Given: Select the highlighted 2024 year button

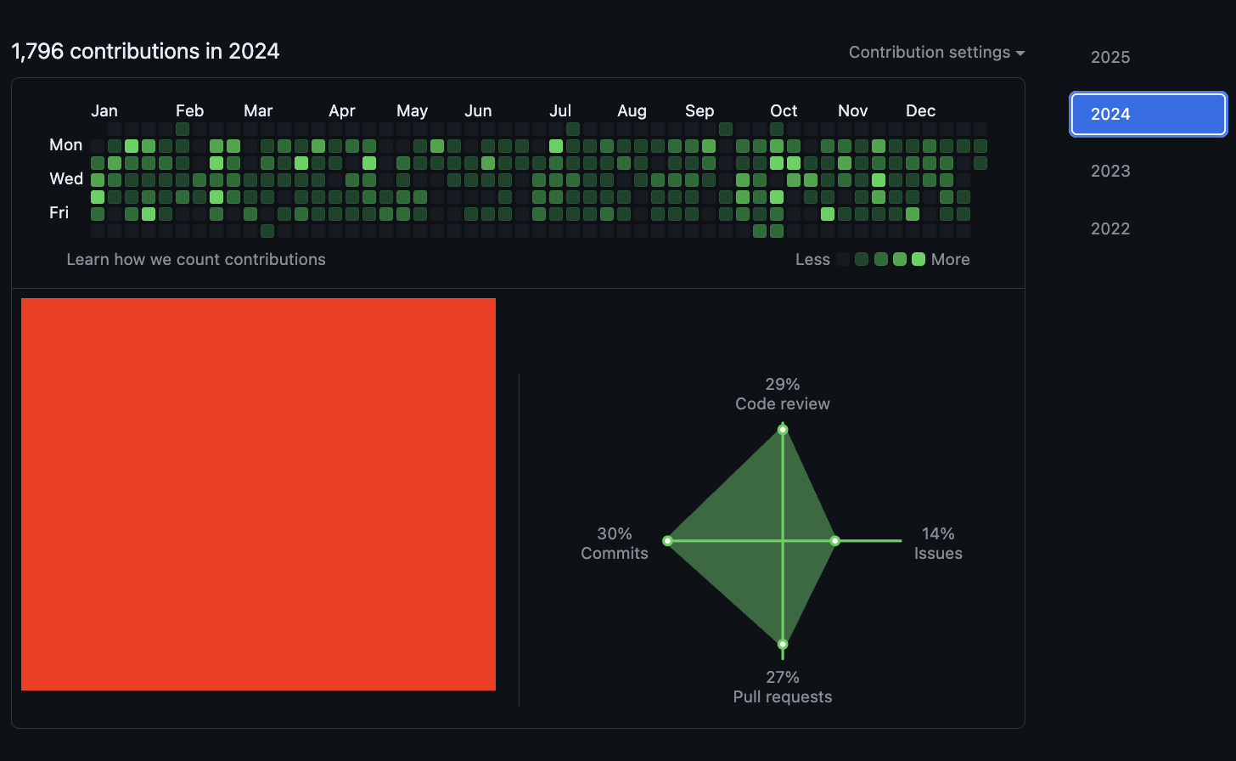Looking at the screenshot, I should pyautogui.click(x=1149, y=114).
